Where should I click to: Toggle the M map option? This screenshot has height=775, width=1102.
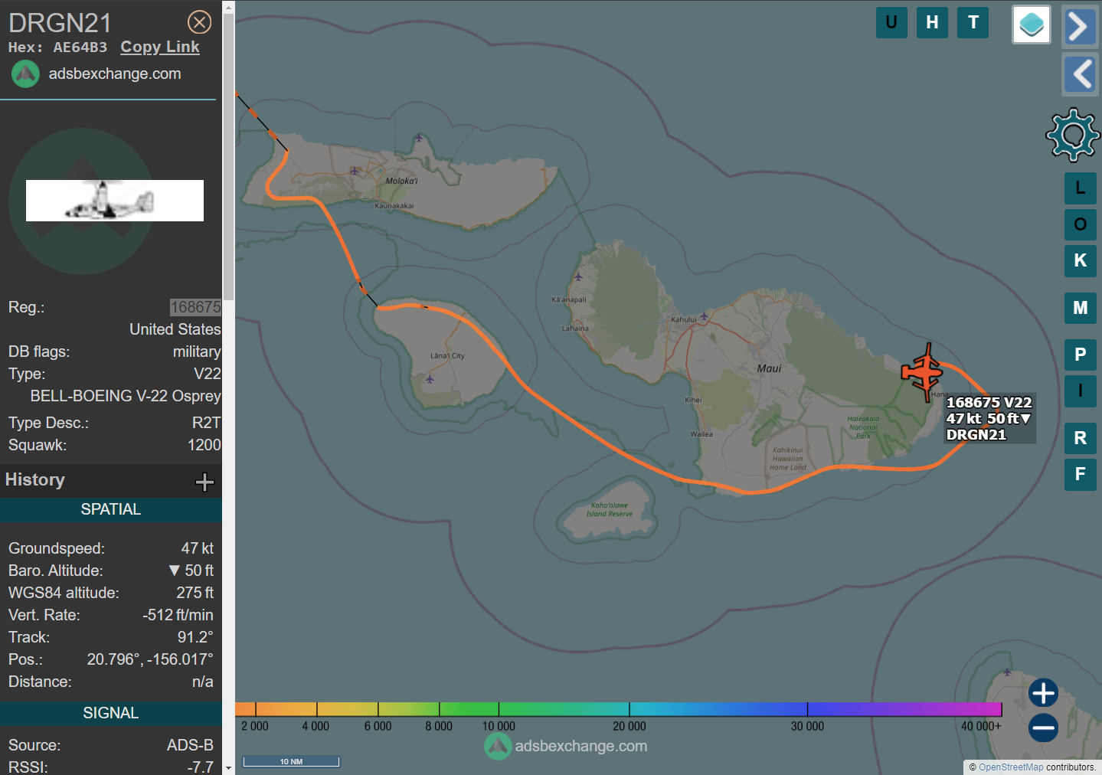[1081, 308]
